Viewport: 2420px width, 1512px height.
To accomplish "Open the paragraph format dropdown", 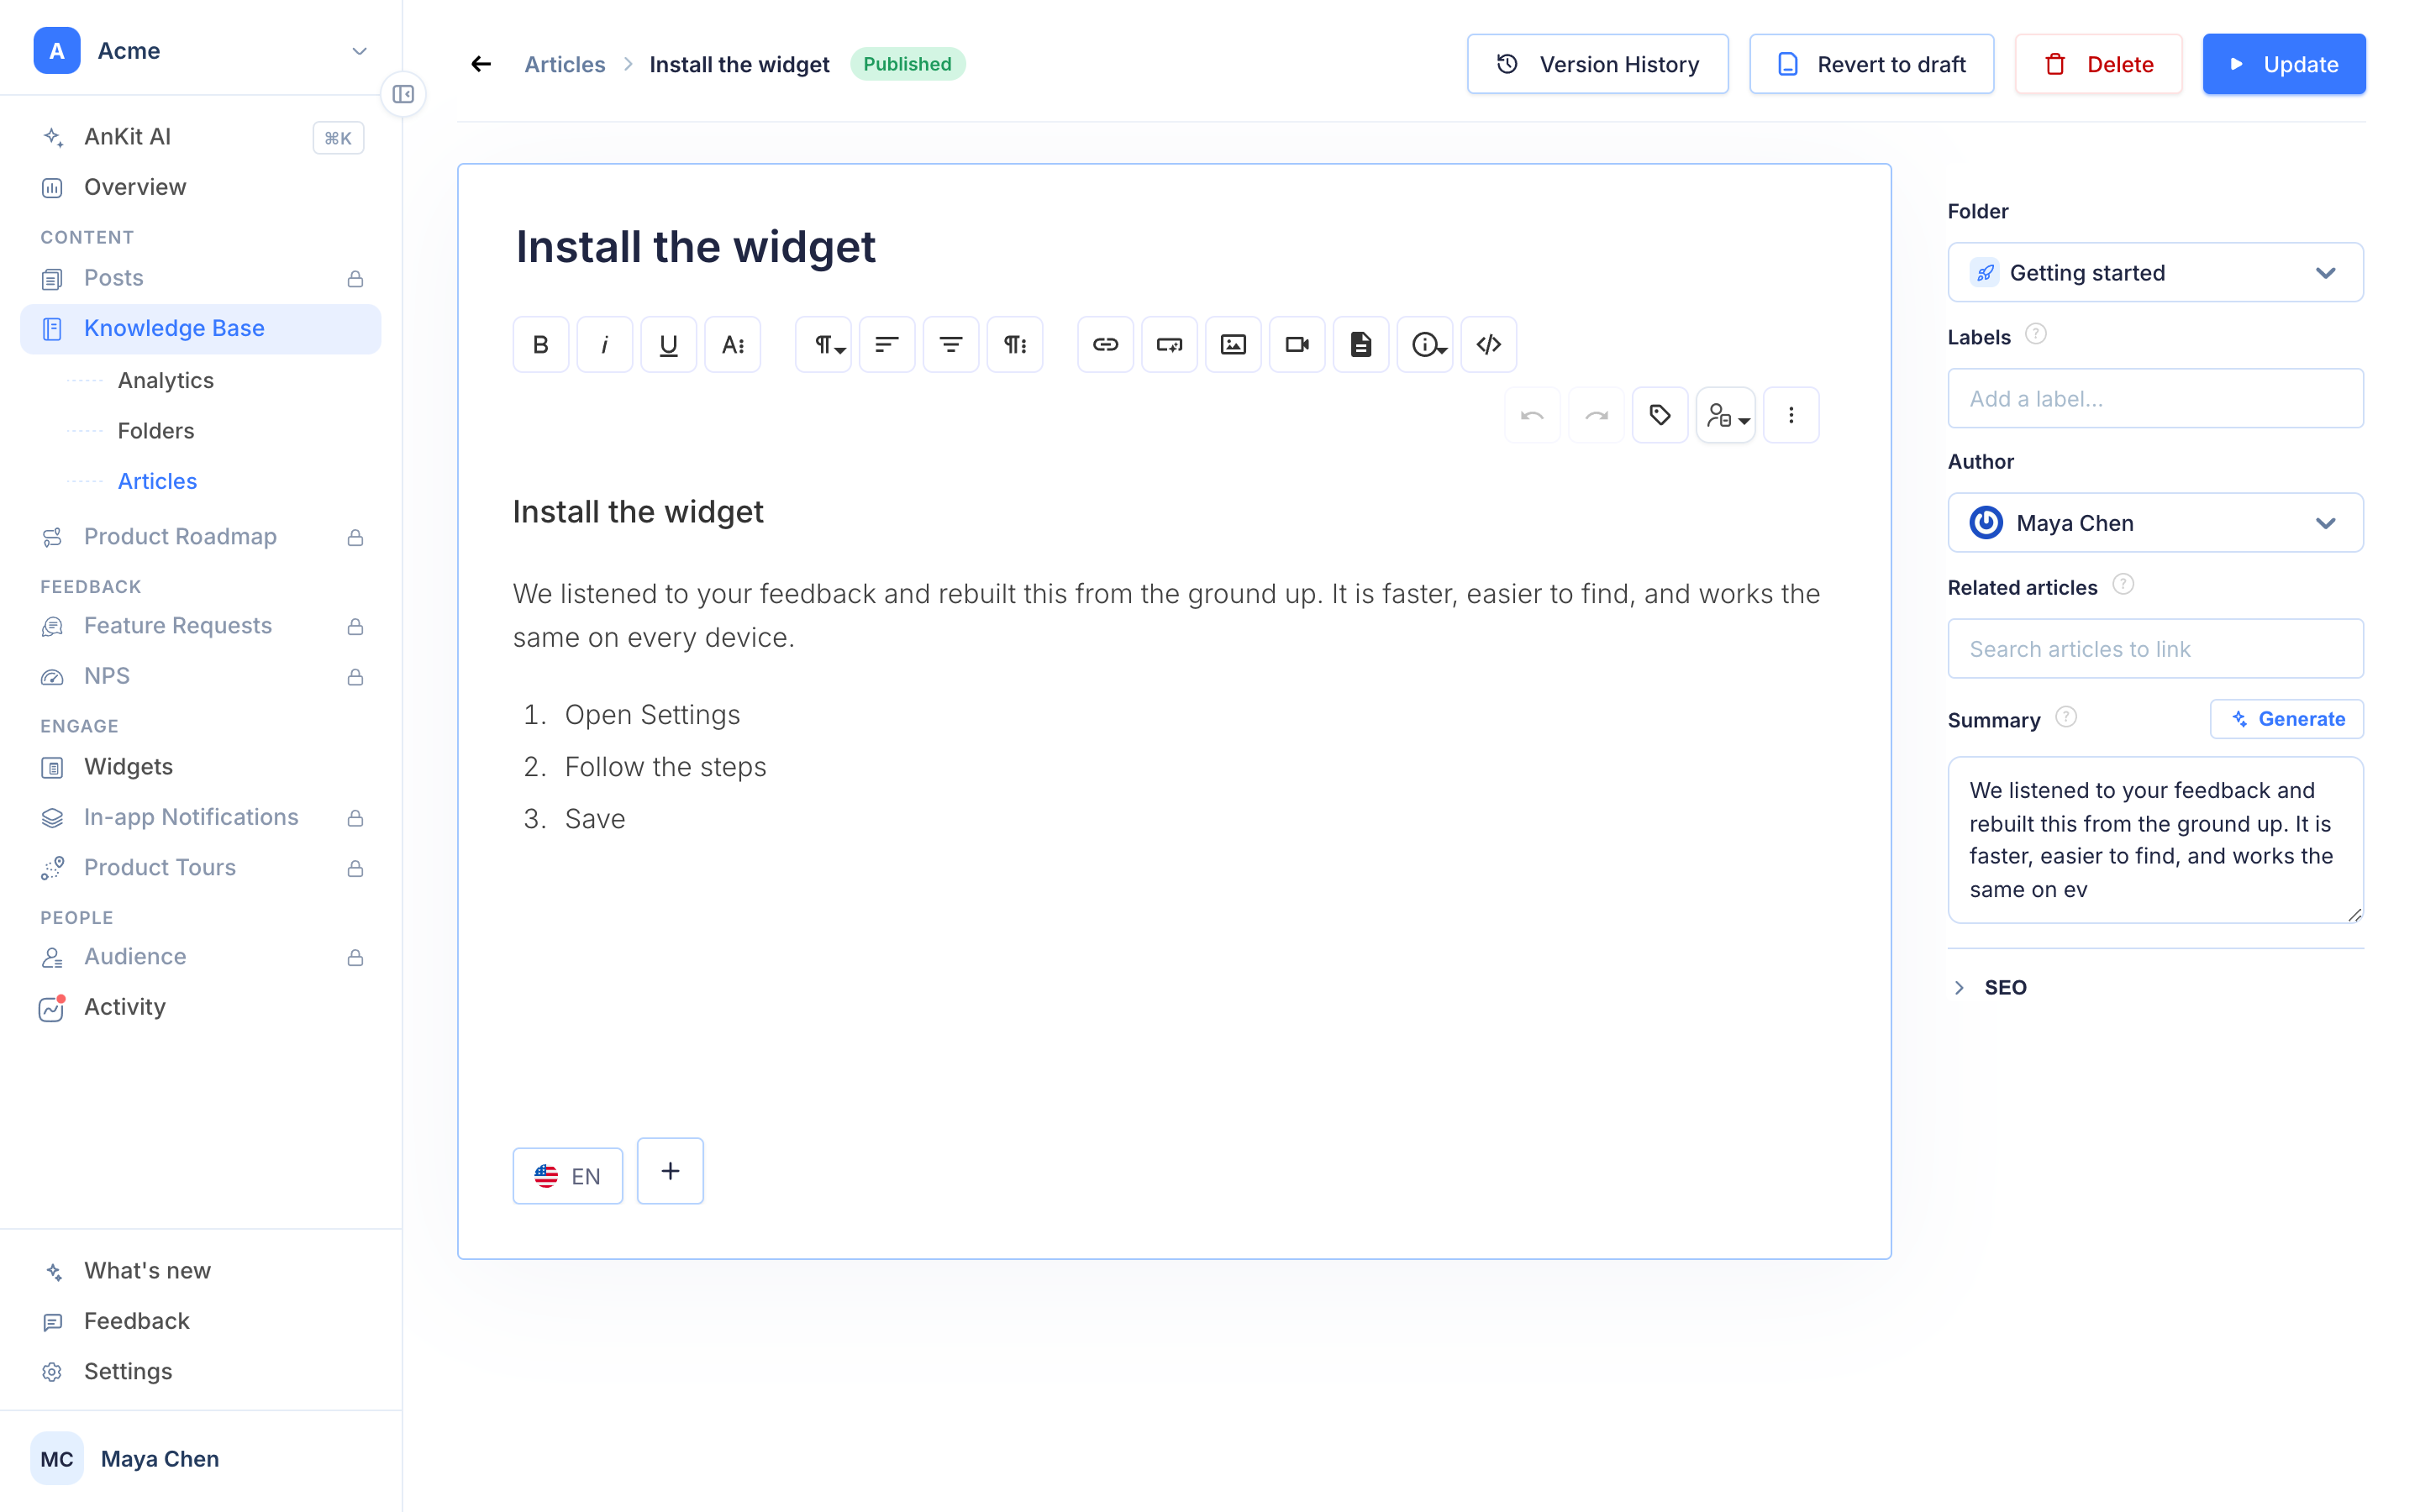I will (823, 344).
